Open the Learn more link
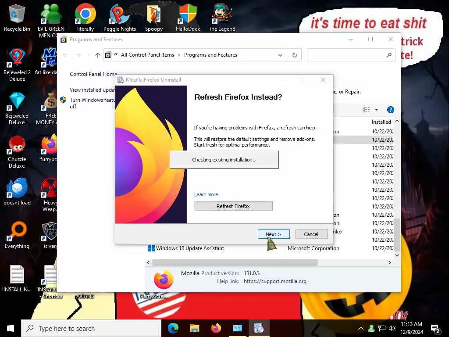This screenshot has width=449, height=337. (206, 194)
